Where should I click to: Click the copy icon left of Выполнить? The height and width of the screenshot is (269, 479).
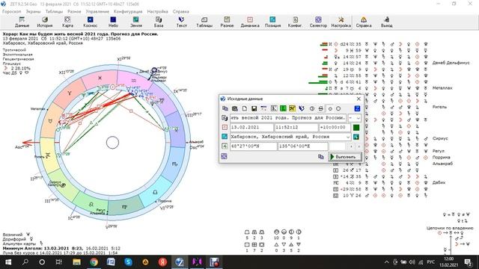321,157
